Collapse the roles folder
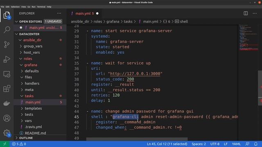The image size is (262, 147). click(21, 59)
